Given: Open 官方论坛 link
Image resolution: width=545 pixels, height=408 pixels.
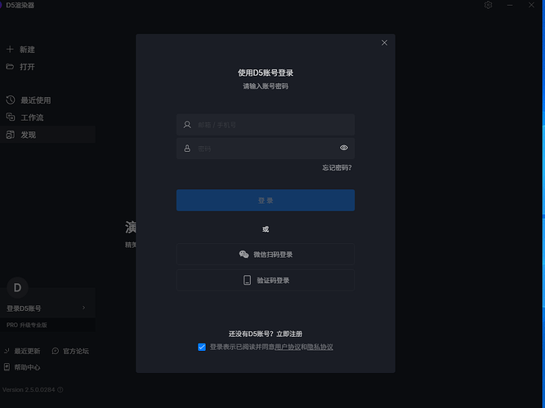Looking at the screenshot, I should [76, 351].
